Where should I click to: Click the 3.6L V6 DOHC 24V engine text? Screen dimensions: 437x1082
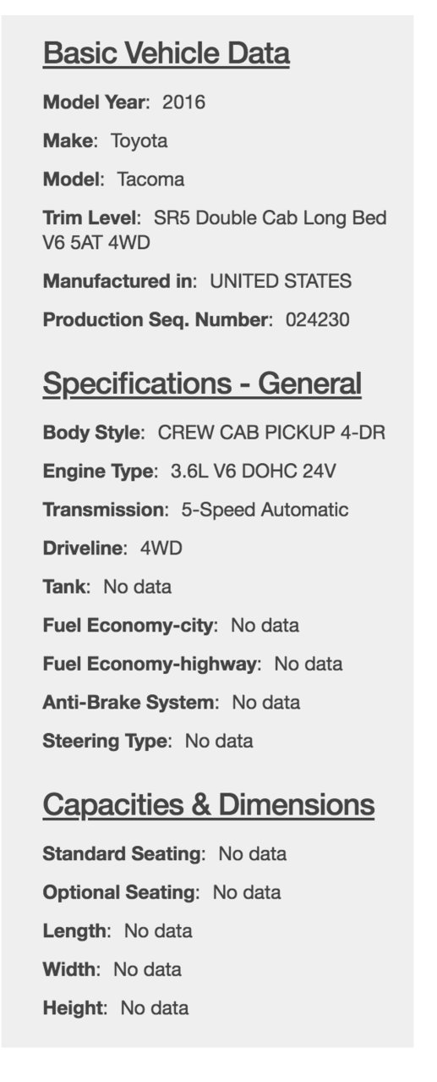tap(254, 472)
